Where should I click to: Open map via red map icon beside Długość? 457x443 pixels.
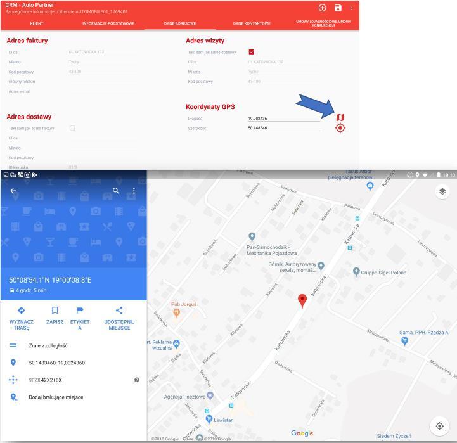340,117
